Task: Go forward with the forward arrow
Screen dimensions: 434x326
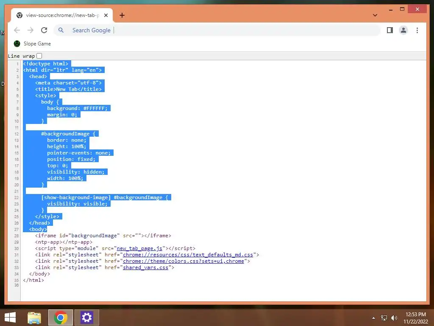Action: 31,30
